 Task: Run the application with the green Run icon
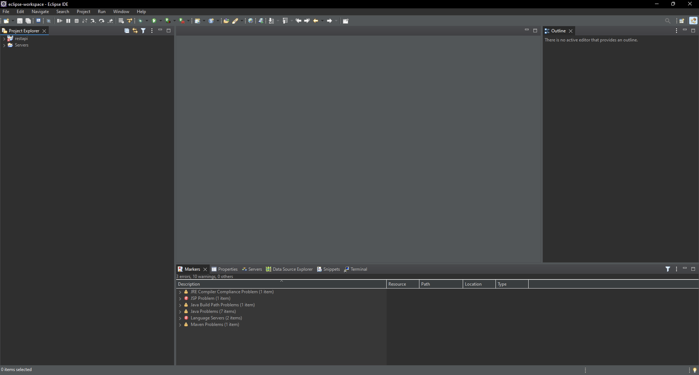pos(154,21)
